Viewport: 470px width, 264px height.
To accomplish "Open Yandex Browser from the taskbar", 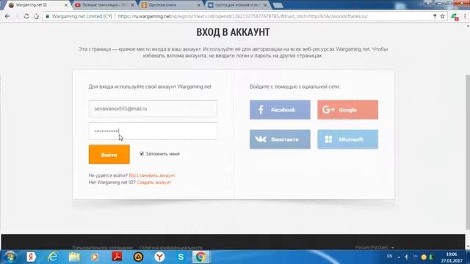I will point(159,257).
